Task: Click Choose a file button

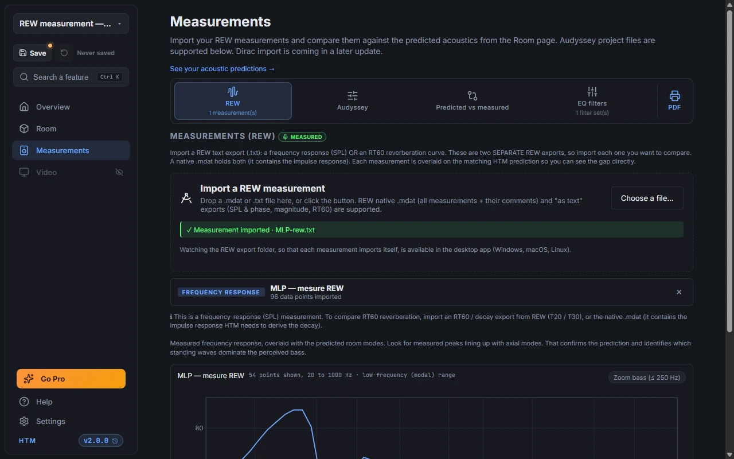Action: tap(647, 198)
